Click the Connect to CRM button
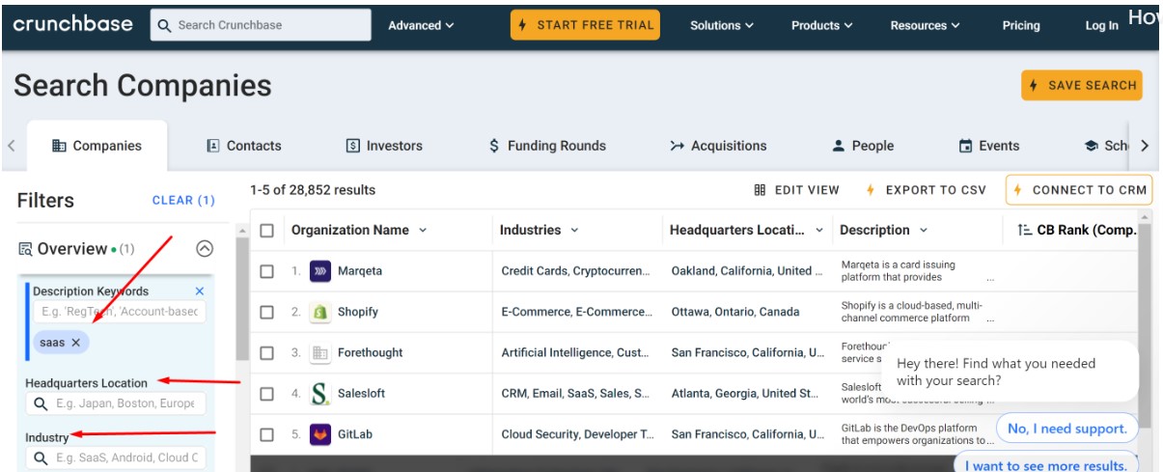1163x472 pixels. pyautogui.click(x=1078, y=190)
